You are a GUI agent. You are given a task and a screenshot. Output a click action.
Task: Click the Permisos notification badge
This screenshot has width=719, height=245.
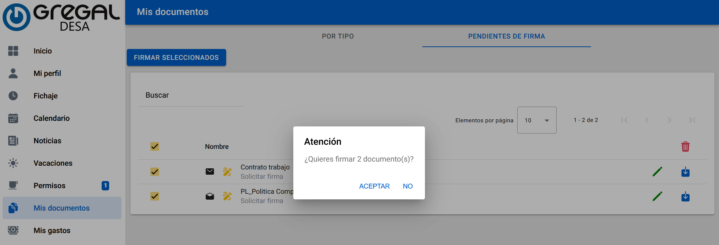[x=105, y=186]
